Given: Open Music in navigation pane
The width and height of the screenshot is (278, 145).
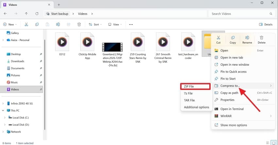Looking at the screenshot, I should tap(12, 82).
